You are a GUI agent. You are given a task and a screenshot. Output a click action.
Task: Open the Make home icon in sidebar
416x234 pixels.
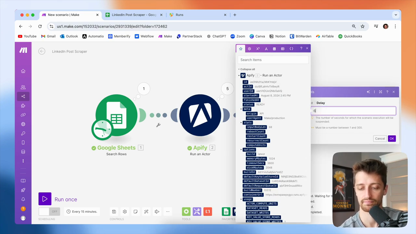pyautogui.click(x=23, y=71)
